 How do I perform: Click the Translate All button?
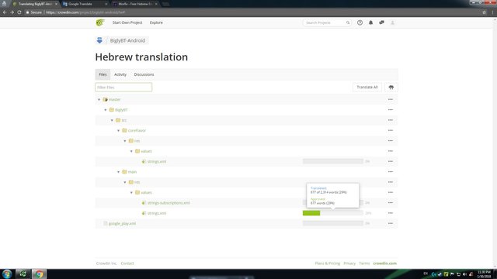tap(367, 88)
